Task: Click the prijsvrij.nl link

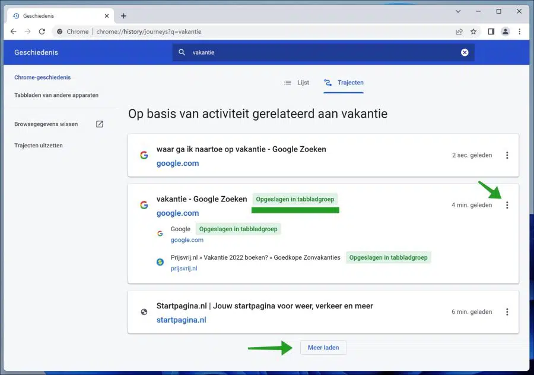Action: [x=184, y=269]
